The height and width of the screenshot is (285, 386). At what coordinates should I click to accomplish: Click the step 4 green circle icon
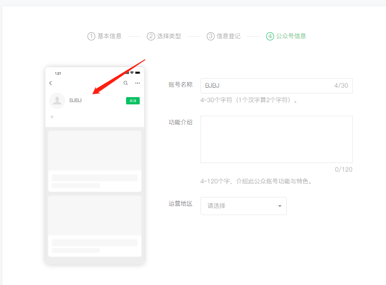[270, 36]
